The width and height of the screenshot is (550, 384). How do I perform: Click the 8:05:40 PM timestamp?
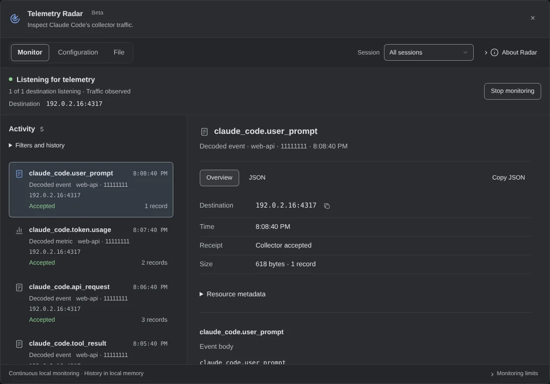(x=150, y=344)
